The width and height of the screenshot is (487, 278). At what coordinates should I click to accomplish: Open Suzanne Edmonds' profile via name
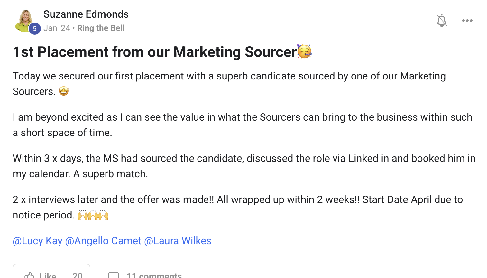[86, 14]
